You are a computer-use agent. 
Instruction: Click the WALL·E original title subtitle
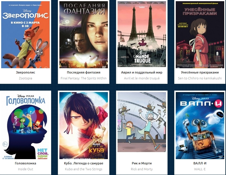200,169
